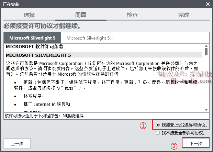The width and height of the screenshot is (213, 152).
Task: Click the scrollbar up arrow in the license text
Action: point(206,46)
